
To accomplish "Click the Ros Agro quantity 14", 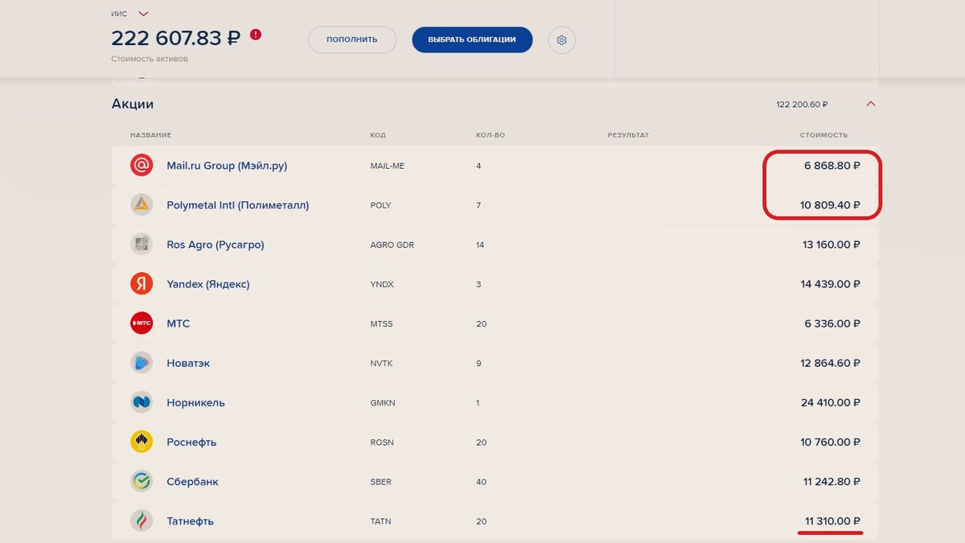I will (x=480, y=245).
